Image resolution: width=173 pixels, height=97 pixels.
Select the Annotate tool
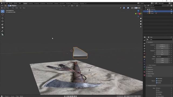click(x=2, y=31)
